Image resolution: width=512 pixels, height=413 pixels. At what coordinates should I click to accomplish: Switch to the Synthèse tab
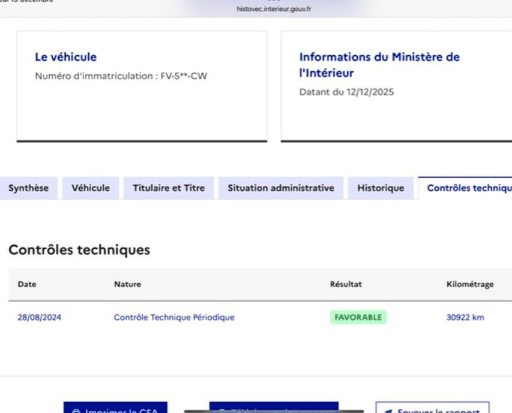click(28, 188)
